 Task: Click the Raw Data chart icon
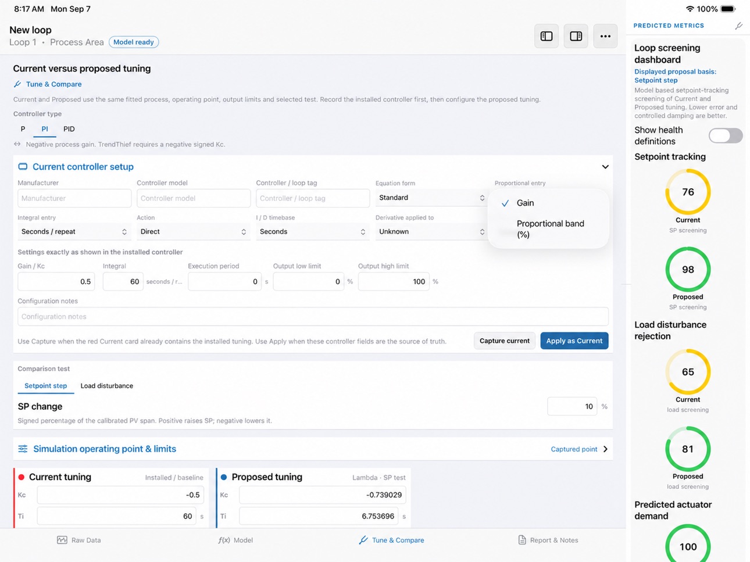(62, 540)
